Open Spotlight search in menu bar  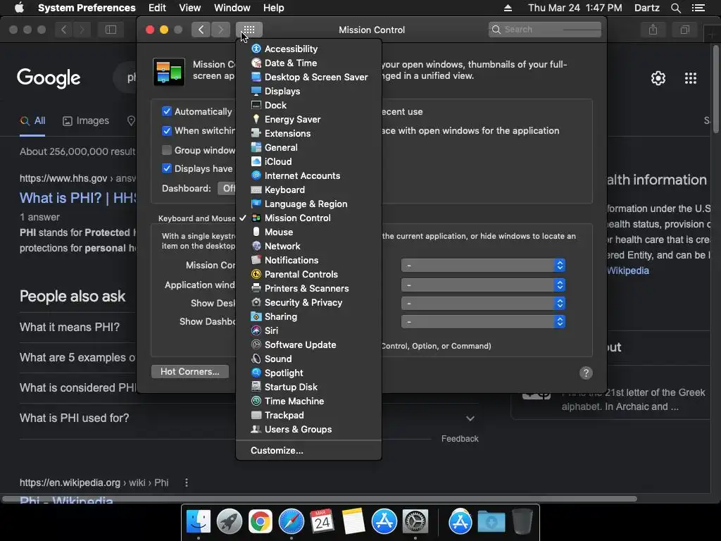coord(676,8)
